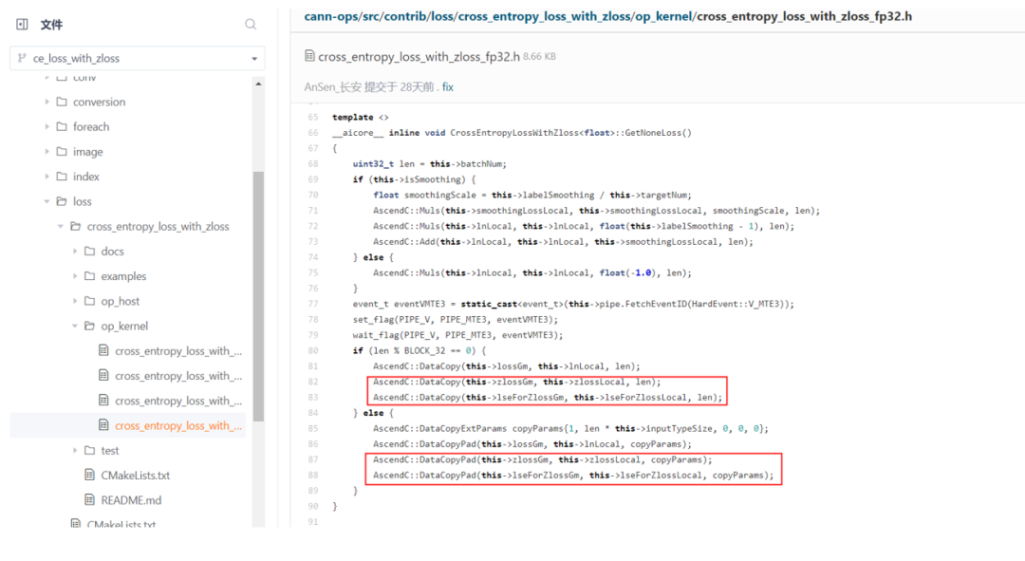Click the 'set_flag(PIPE_V, PIPE_MTE3, eventVMTE3);' line

click(456, 319)
